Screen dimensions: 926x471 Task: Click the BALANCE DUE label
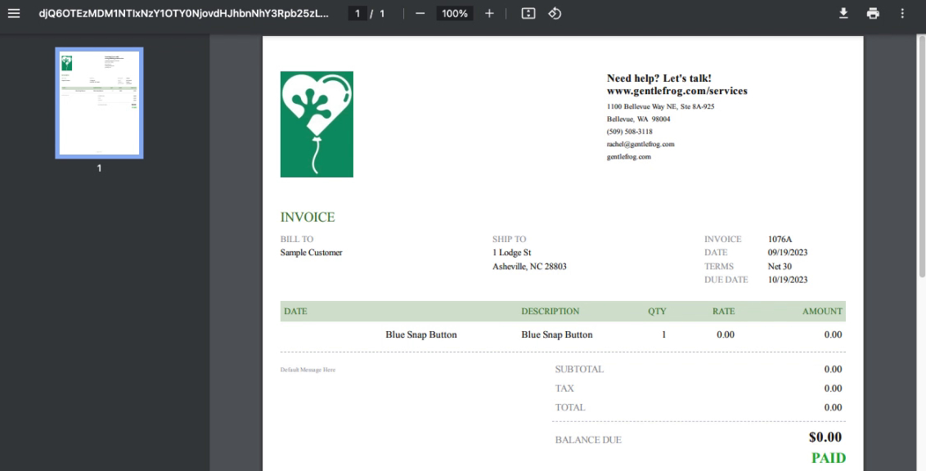click(588, 440)
